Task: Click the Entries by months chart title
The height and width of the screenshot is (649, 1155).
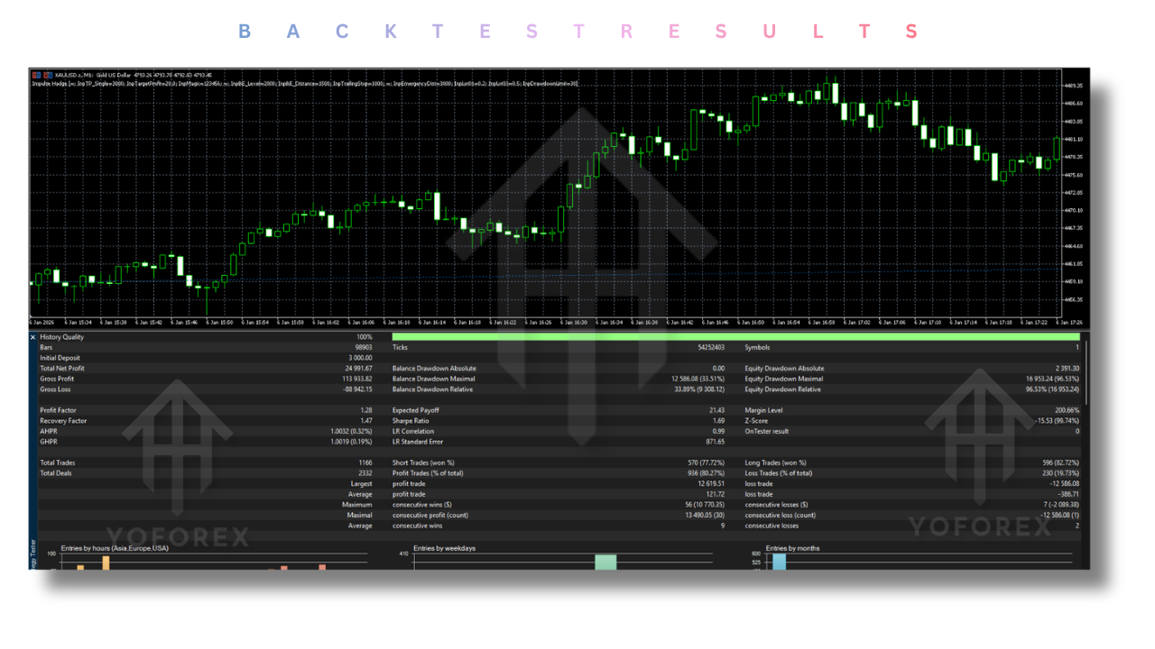Action: [793, 548]
